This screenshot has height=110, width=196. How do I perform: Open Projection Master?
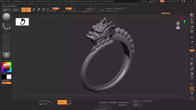pos(6,10)
